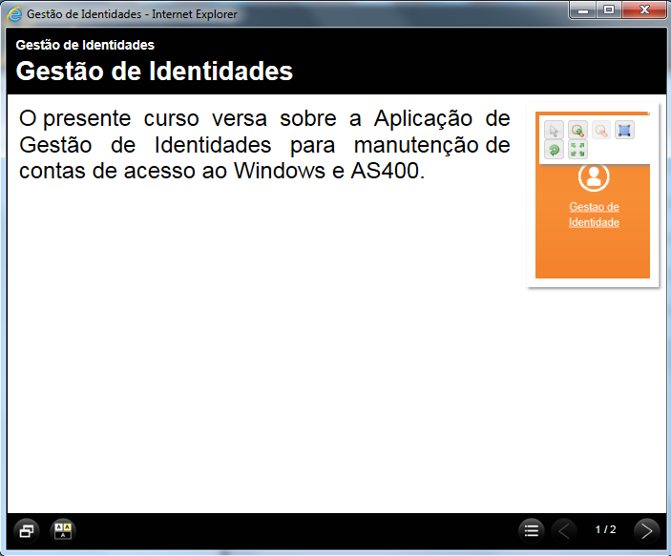
Task: Click the window layout icon in bottom bar
Action: click(27, 531)
